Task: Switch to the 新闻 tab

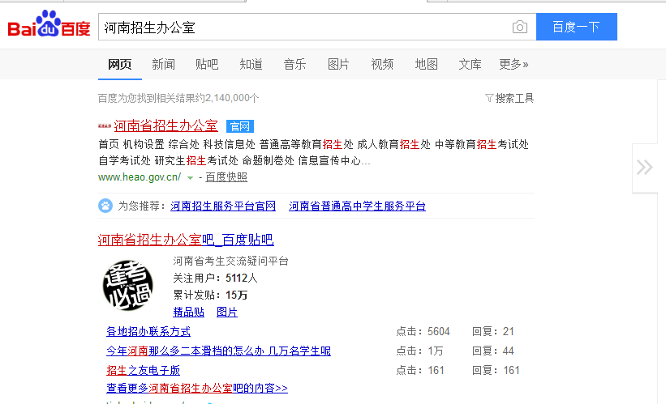Action: point(164,65)
